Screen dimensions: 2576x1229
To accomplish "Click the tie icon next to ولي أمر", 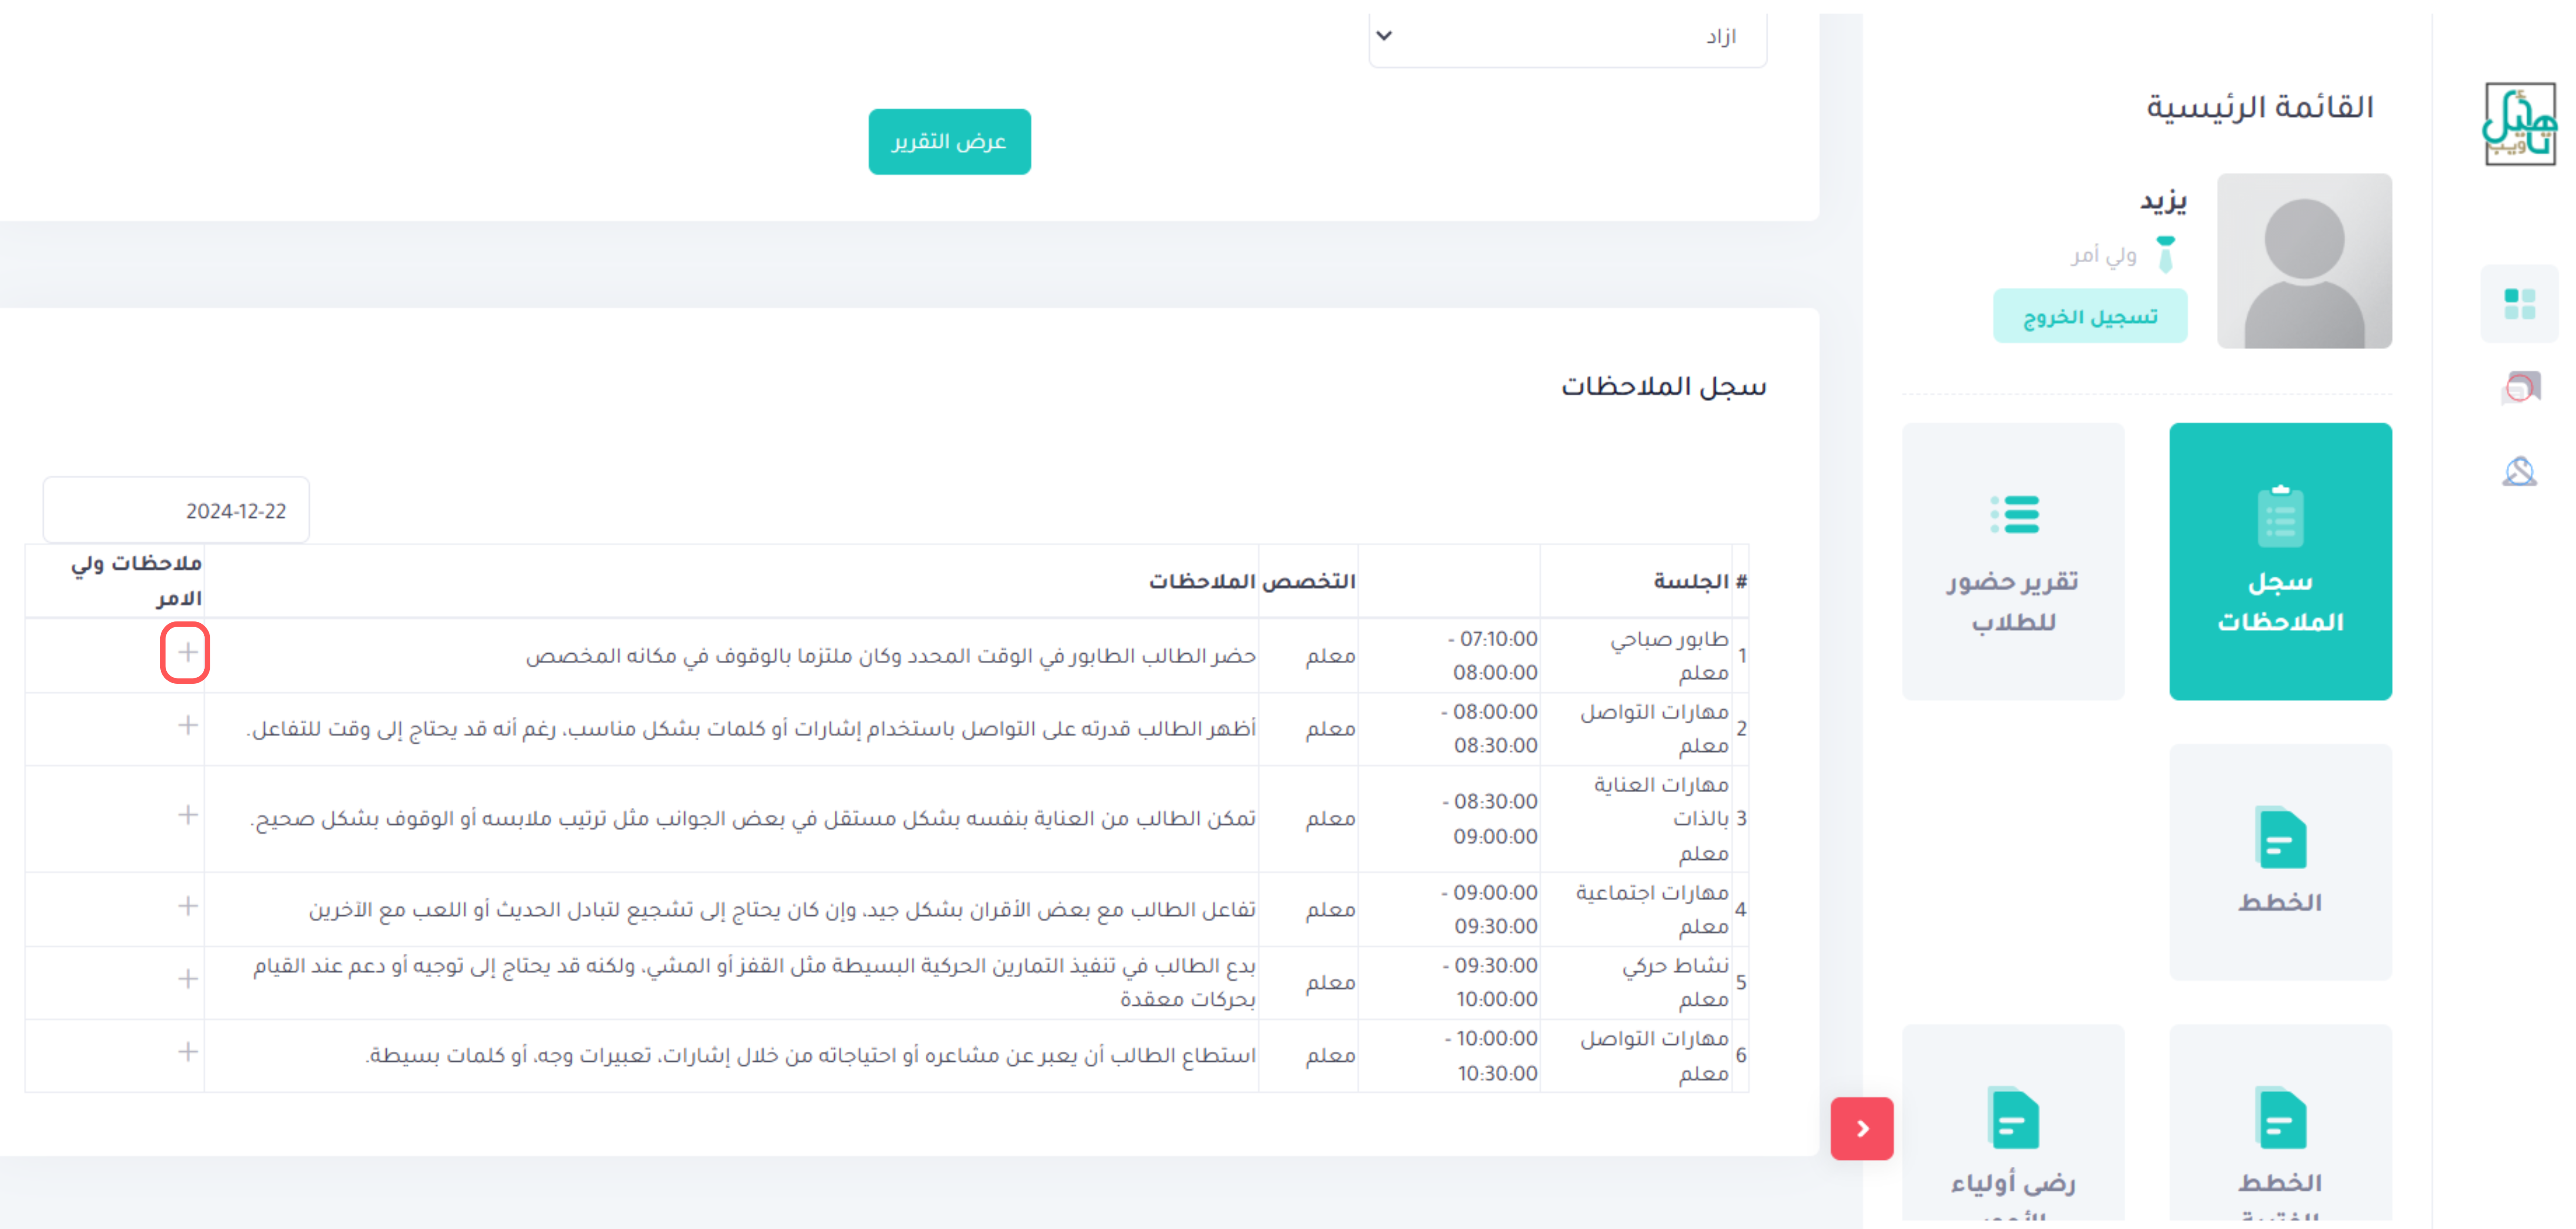I will click(x=2165, y=254).
